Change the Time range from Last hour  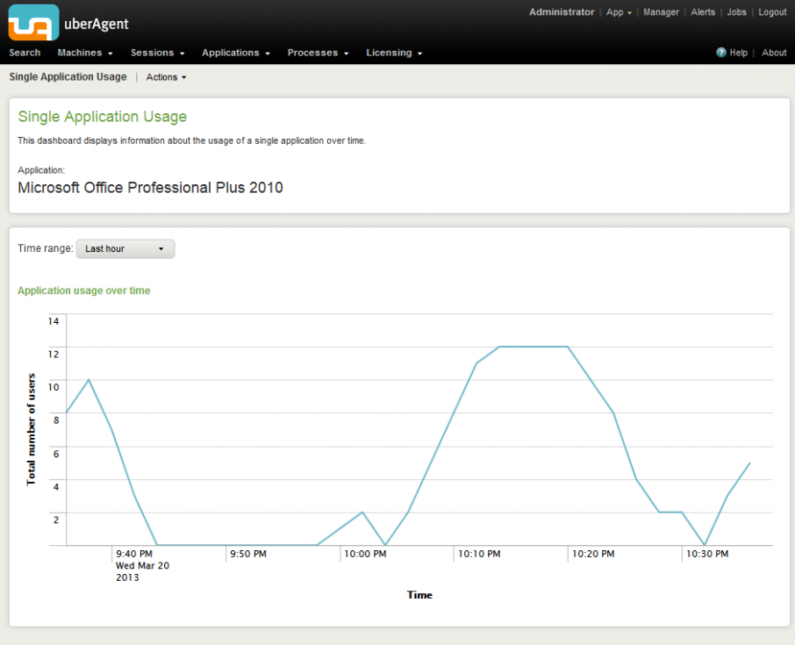tap(125, 248)
